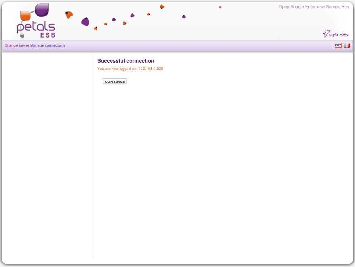Click the tiny orange petal at banner top right

click(x=220, y=7)
